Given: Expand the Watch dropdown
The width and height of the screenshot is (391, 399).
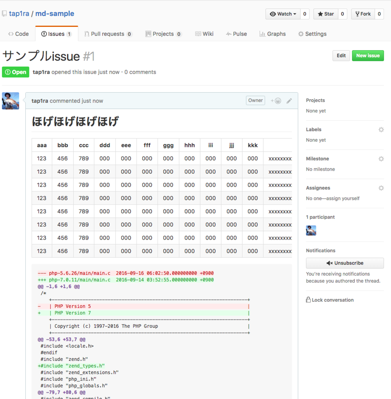Looking at the screenshot, I should (283, 14).
